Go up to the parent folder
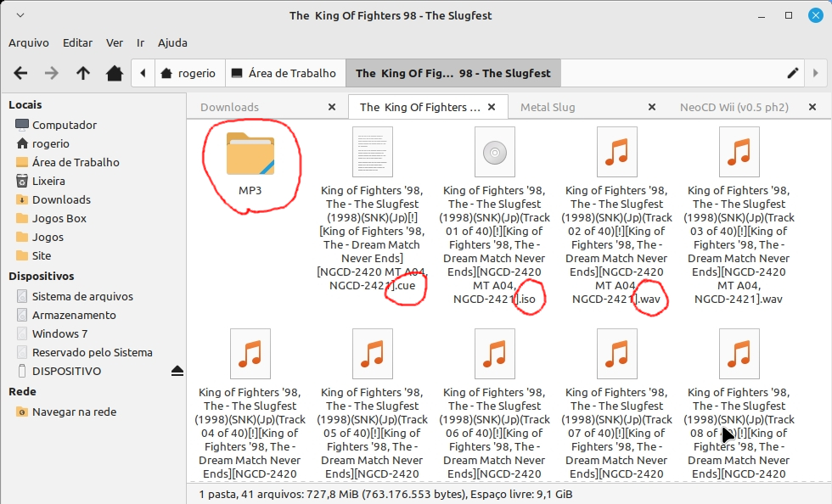The width and height of the screenshot is (832, 504). coord(83,73)
